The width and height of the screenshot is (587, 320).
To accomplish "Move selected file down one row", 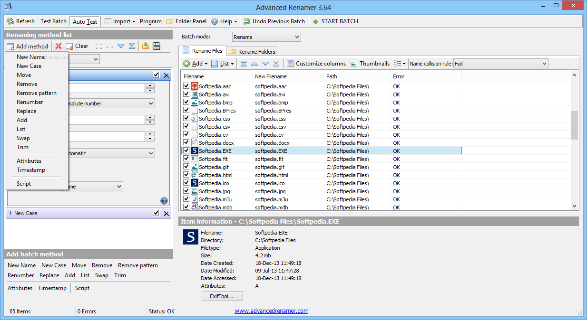I will coord(265,64).
